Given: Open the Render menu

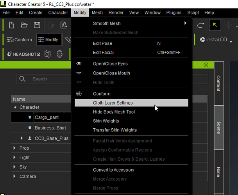Looking at the screenshot, I should [x=116, y=12].
